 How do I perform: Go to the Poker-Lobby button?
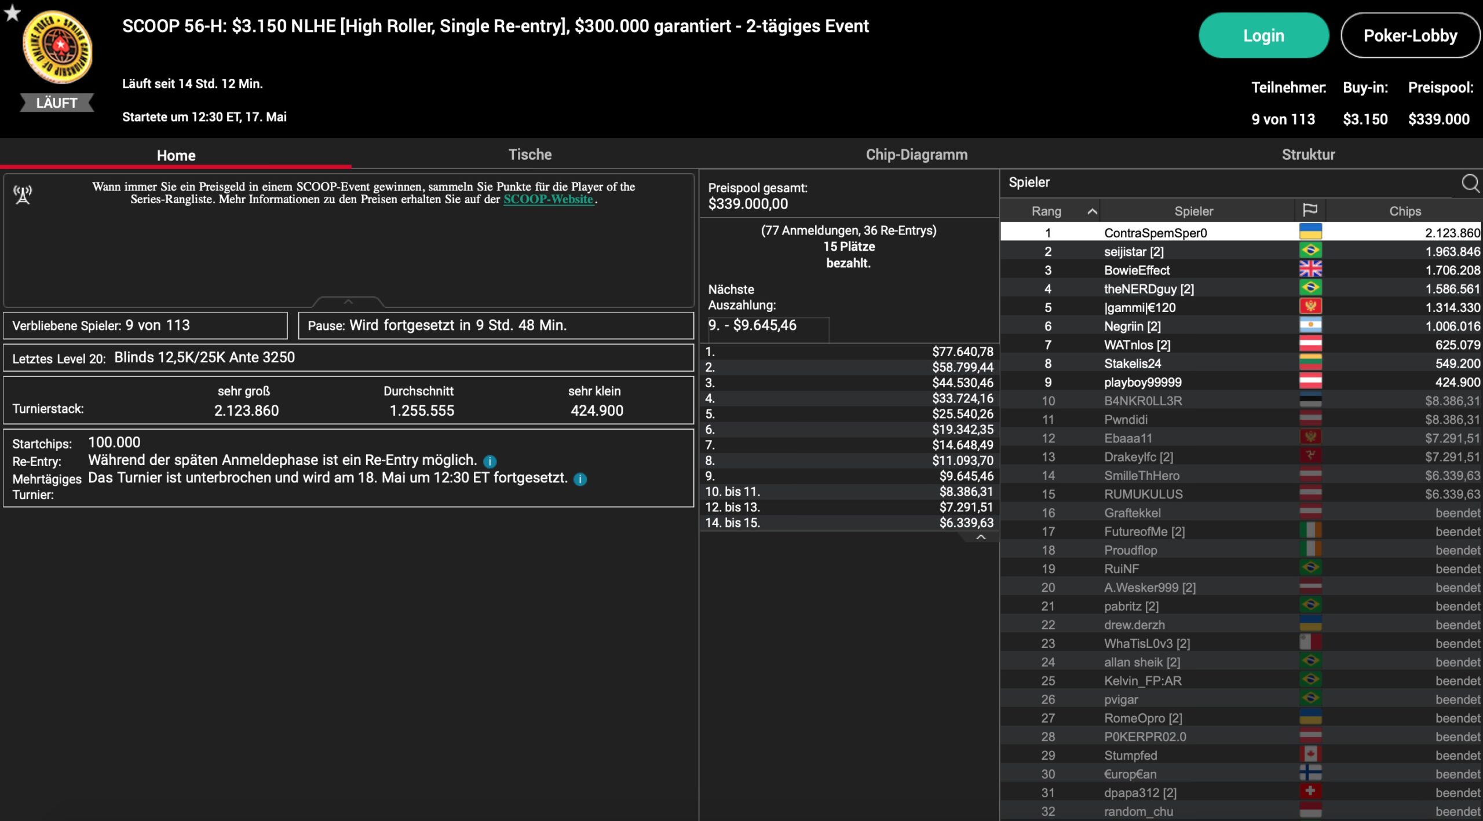(1409, 36)
